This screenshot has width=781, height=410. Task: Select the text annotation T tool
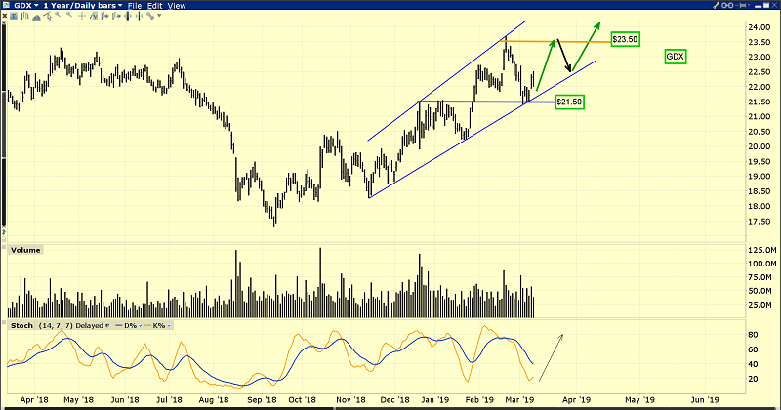pos(14,16)
